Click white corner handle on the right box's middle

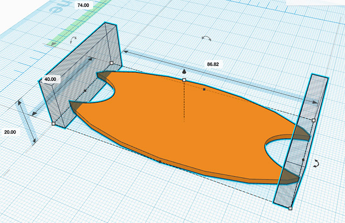point(314,120)
